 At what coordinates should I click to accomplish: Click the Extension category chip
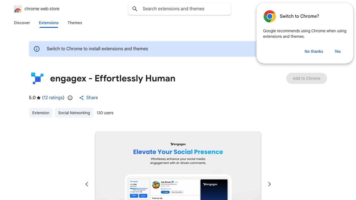[x=41, y=113]
